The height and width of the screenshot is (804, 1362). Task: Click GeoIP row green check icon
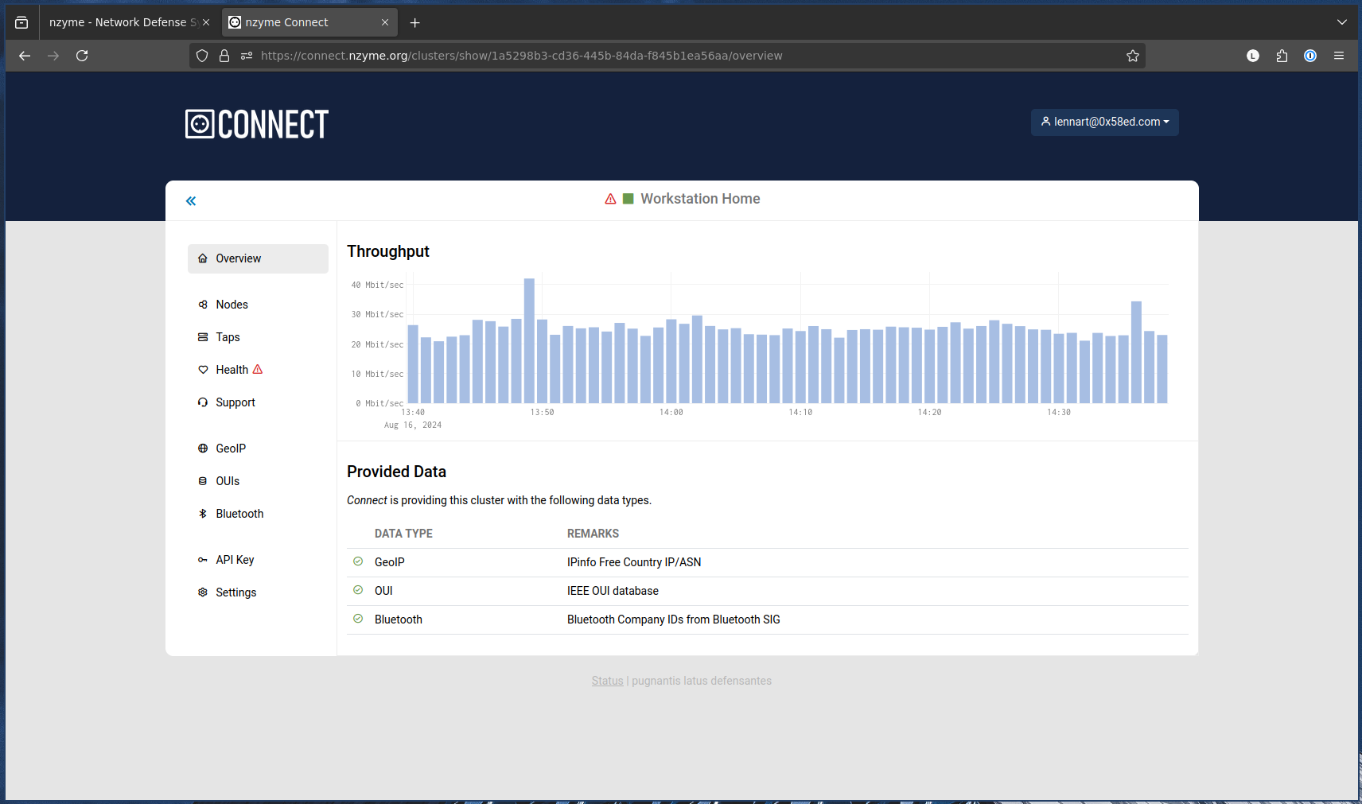[x=358, y=561]
